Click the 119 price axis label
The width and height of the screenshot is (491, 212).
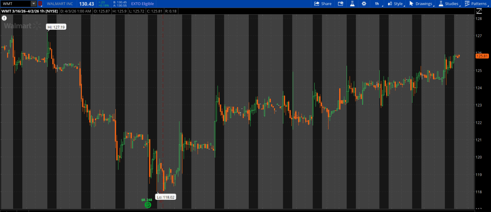tap(478, 174)
